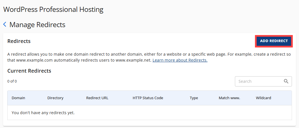Sort by the Directory column header
299x128 pixels.
tap(55, 98)
